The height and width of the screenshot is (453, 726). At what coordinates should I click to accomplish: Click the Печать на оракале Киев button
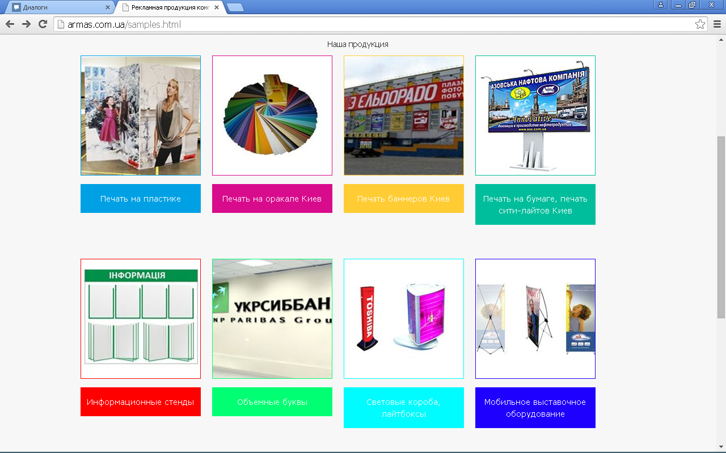click(x=272, y=199)
